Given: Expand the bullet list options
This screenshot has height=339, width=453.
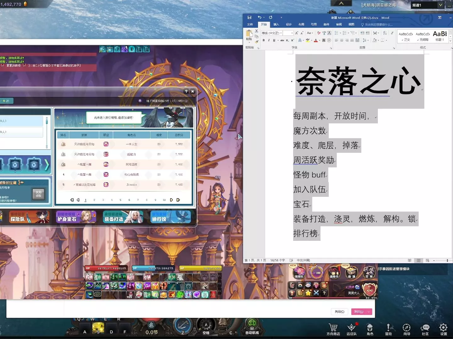Looking at the screenshot, I should [340, 33].
